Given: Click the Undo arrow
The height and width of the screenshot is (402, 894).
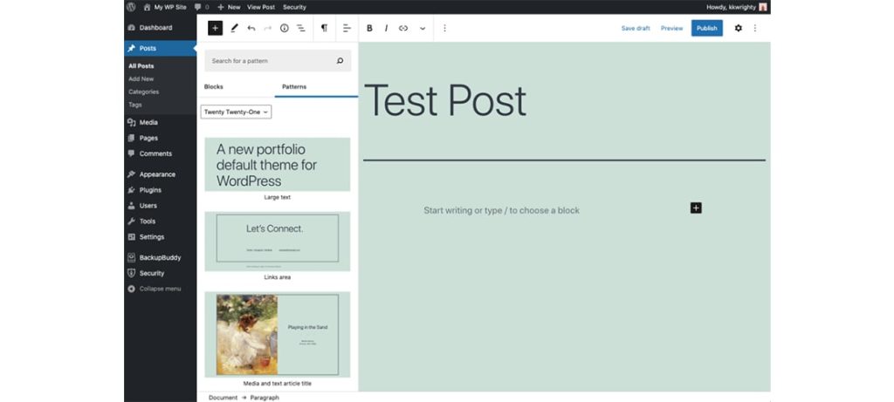Looking at the screenshot, I should [x=251, y=28].
